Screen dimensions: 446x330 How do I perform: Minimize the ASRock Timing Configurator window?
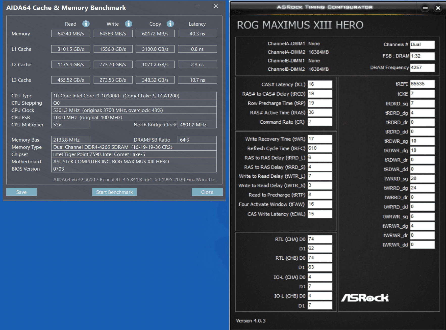pos(425,8)
